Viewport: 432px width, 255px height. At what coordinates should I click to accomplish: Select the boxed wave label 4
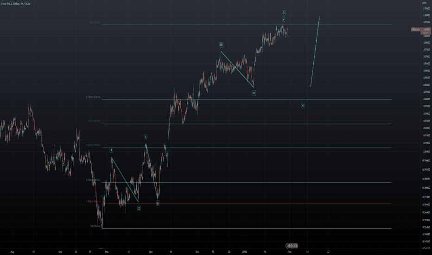pos(303,105)
